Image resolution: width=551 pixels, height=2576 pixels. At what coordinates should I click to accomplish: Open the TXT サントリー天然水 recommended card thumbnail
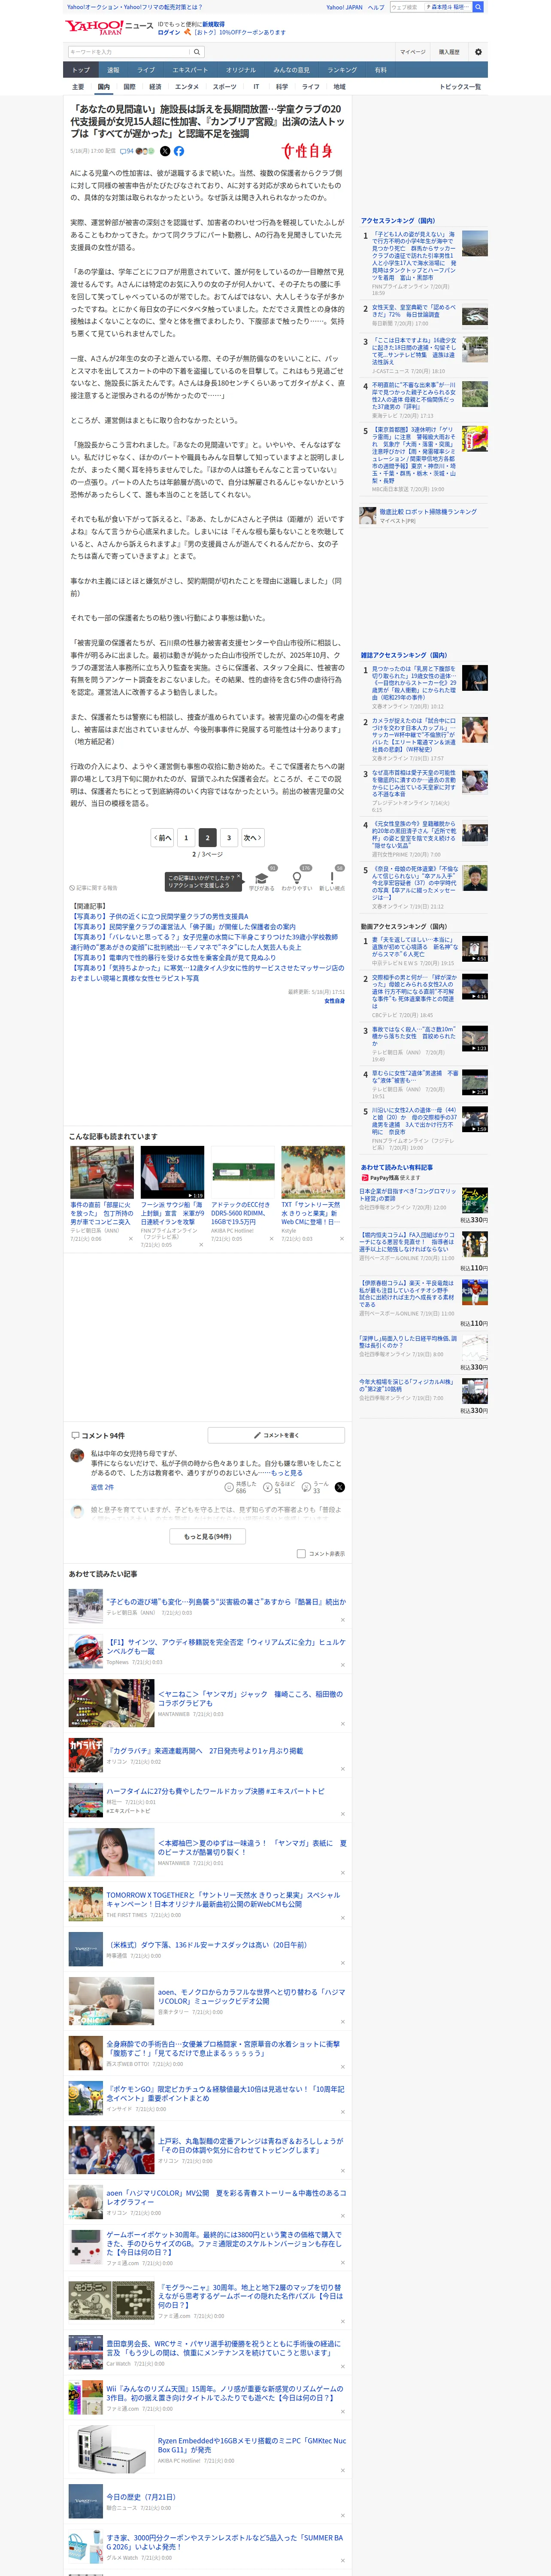click(x=313, y=1172)
